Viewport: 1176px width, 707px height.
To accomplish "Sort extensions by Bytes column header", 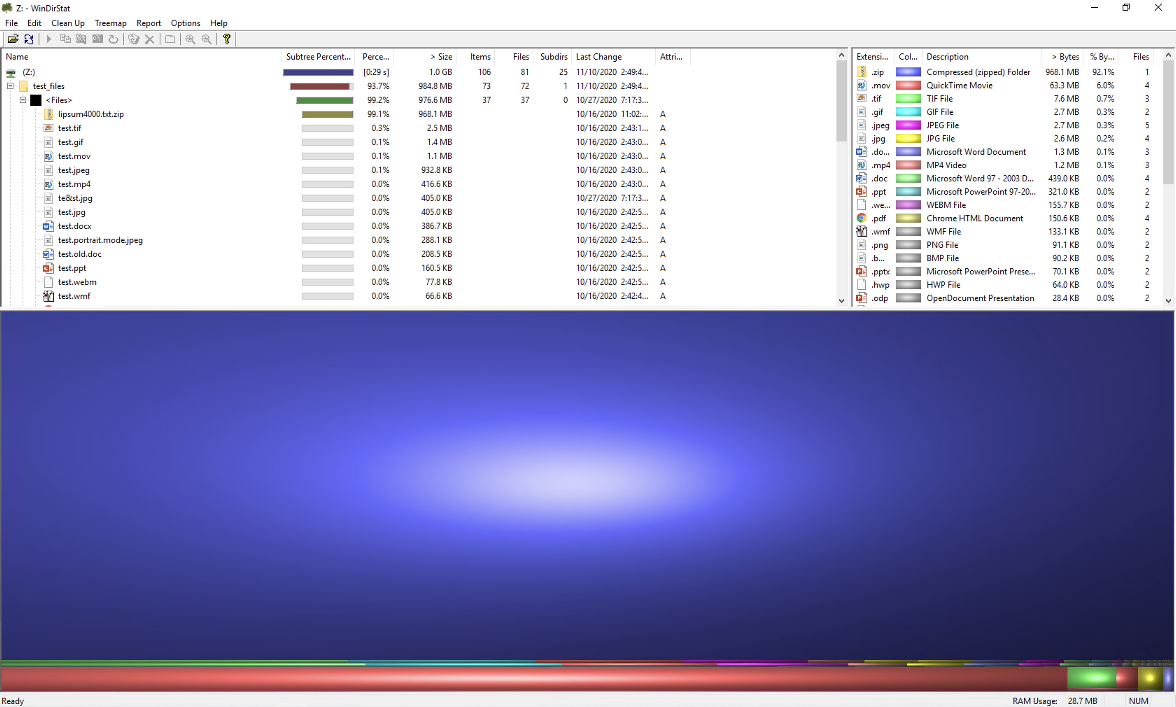I will pos(1062,57).
